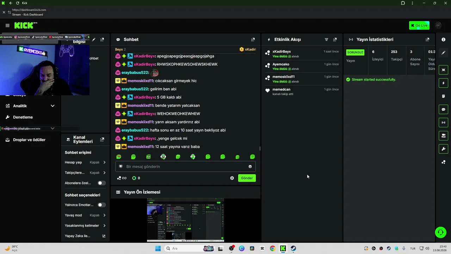Click in the Bir mesaj gönderin field

tap(186, 167)
